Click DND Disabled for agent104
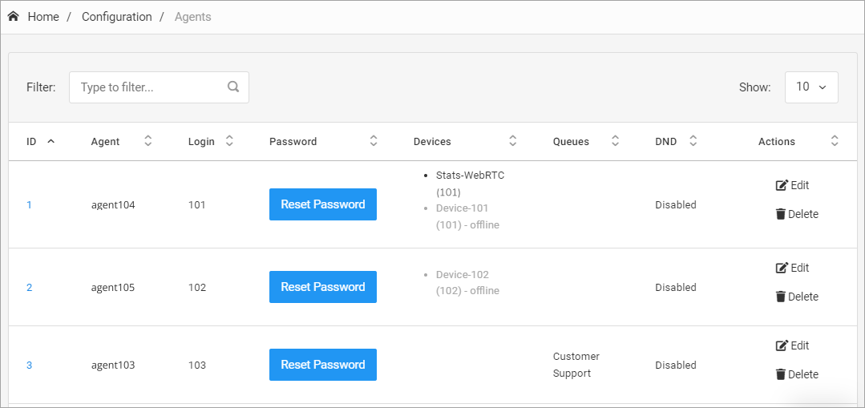The height and width of the screenshot is (408, 865). (x=676, y=205)
